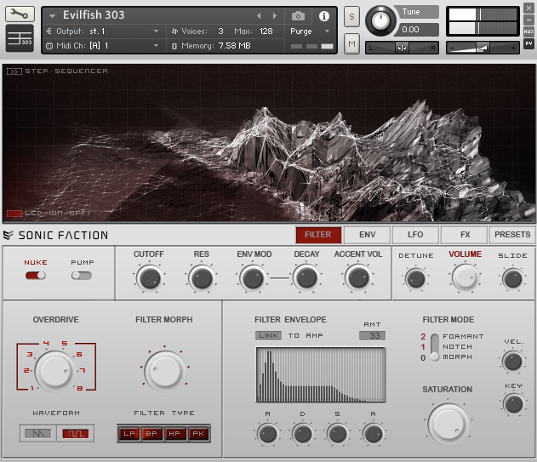The width and height of the screenshot is (537, 462).
Task: Open the Step Sequencer panel icon
Action: [x=14, y=71]
